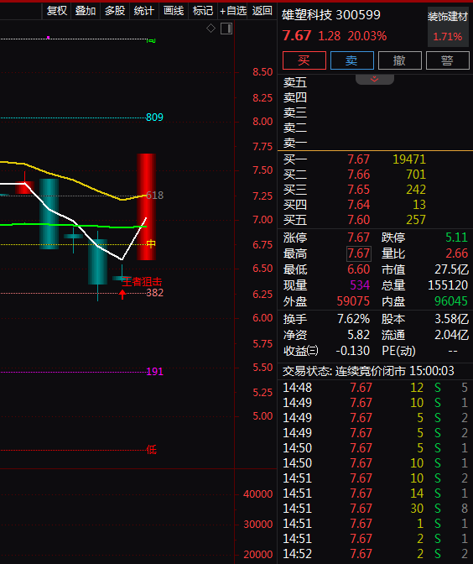Go back with the 返回 button
The height and width of the screenshot is (564, 473).
coord(262,11)
